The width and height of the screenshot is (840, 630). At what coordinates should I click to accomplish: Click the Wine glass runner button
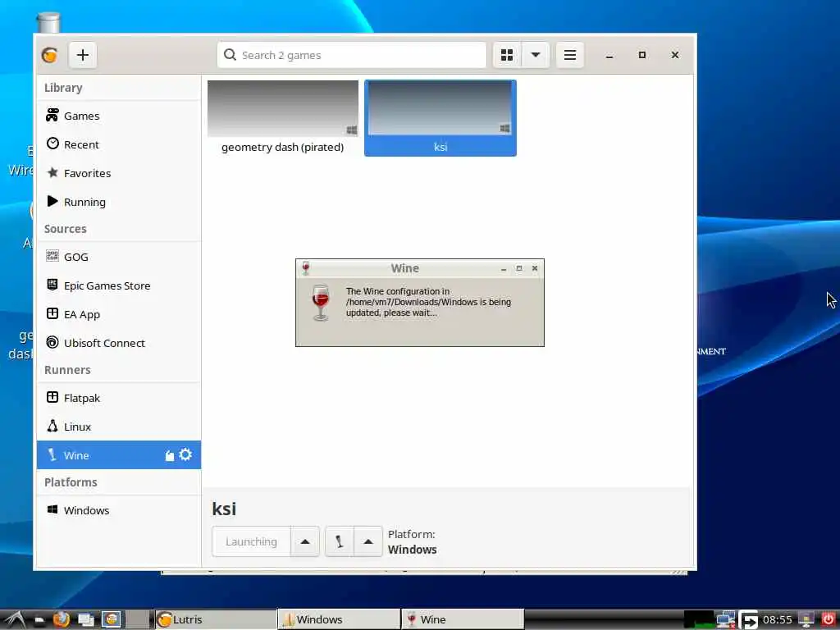click(x=339, y=541)
